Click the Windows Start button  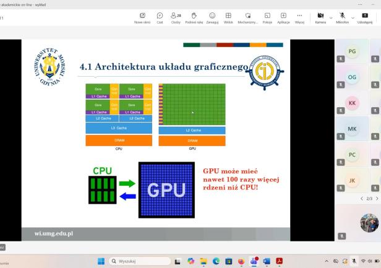click(x=101, y=261)
